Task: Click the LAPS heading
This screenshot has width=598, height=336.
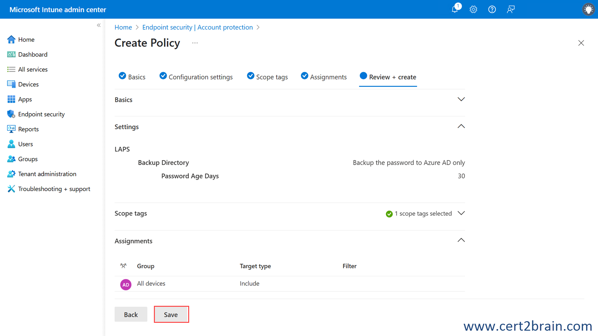Action: pos(122,149)
